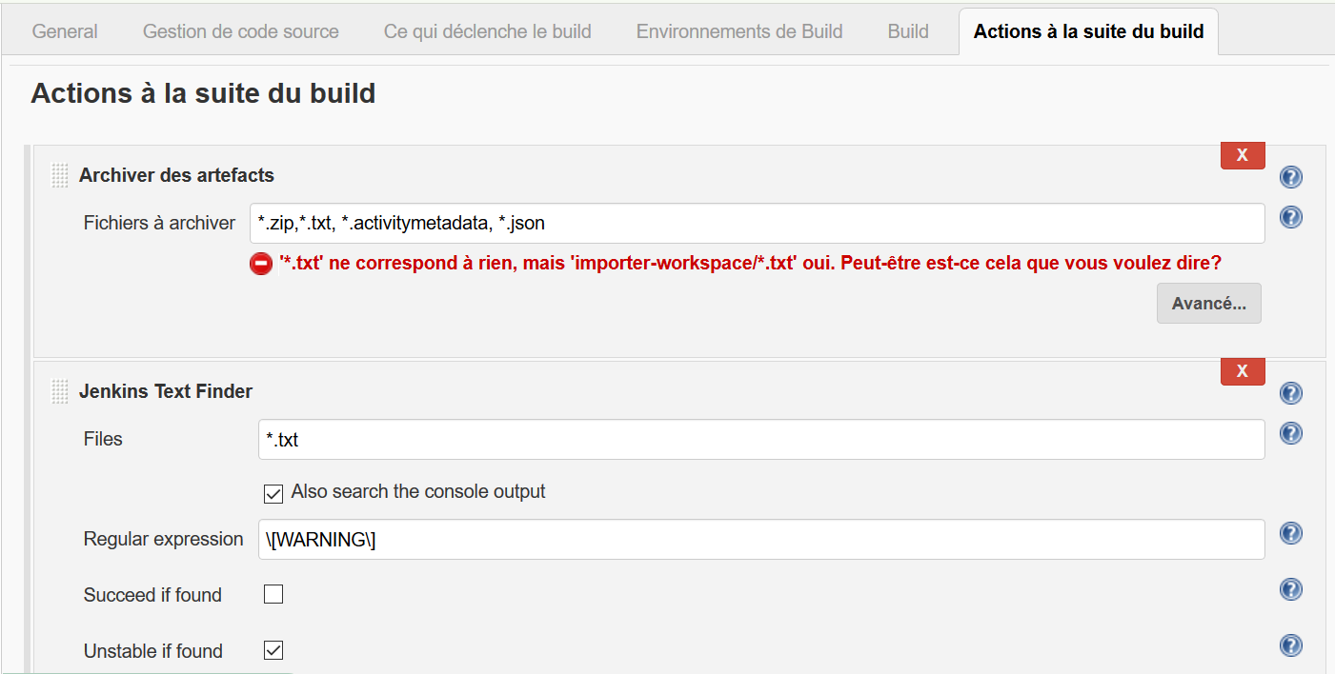
Task: Open help for Jenkins Text Finder section
Action: (x=1290, y=393)
